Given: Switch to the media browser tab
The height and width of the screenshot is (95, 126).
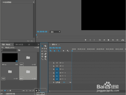Looking at the screenshot, I should pyautogui.click(x=19, y=44).
